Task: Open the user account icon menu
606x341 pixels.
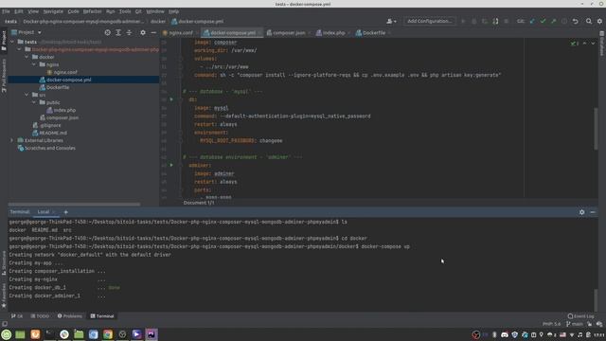Action: click(x=391, y=21)
